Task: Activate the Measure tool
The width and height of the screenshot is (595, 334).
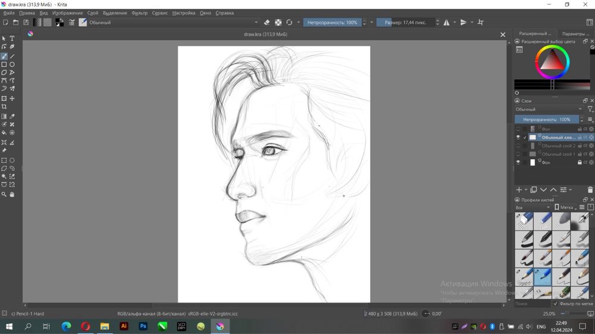Action: (12, 143)
